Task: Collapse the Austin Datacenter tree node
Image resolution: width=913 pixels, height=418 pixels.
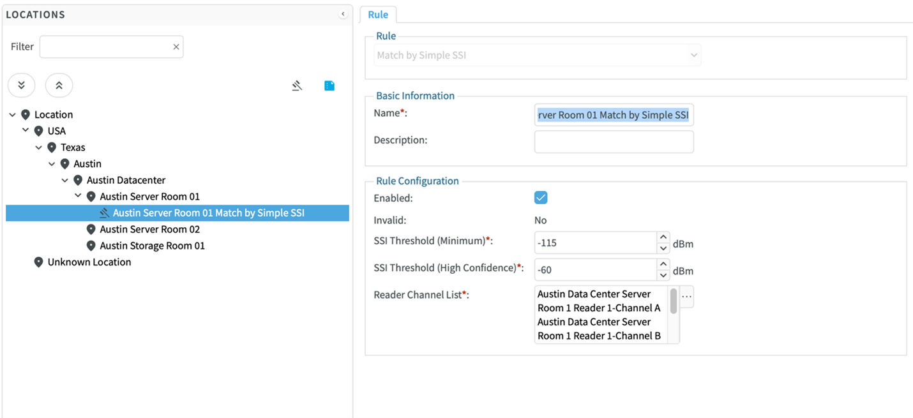Action: [x=64, y=181]
